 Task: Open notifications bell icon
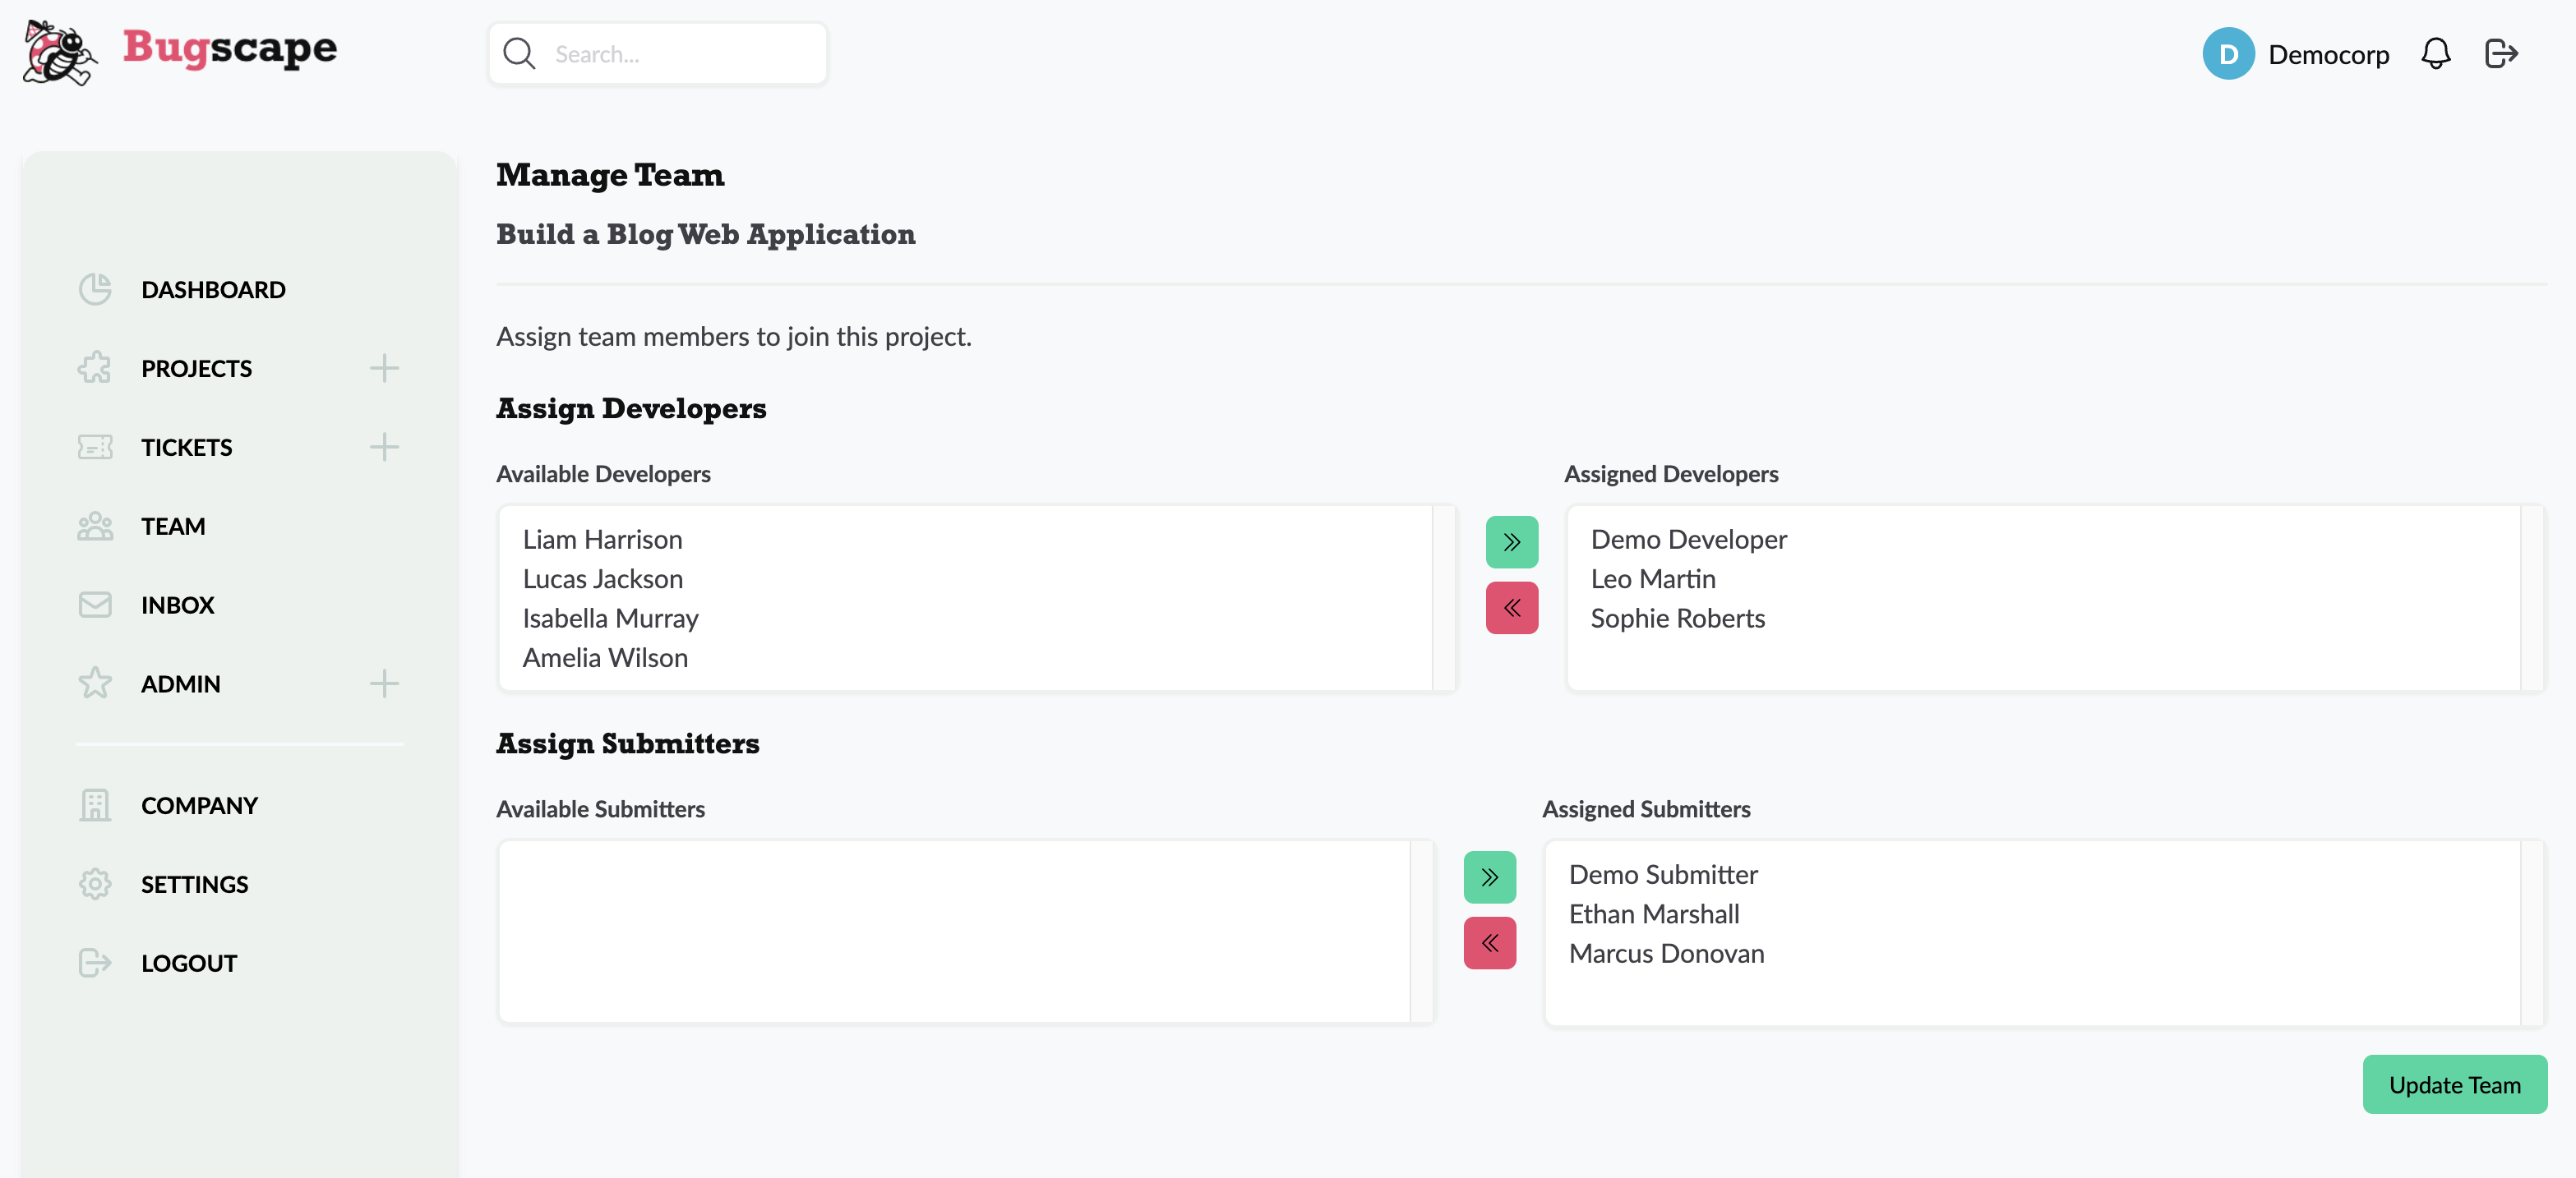click(x=2435, y=54)
